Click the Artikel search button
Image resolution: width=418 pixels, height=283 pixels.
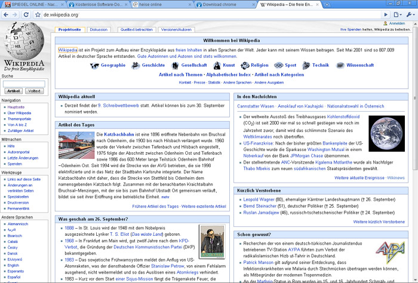(x=13, y=91)
